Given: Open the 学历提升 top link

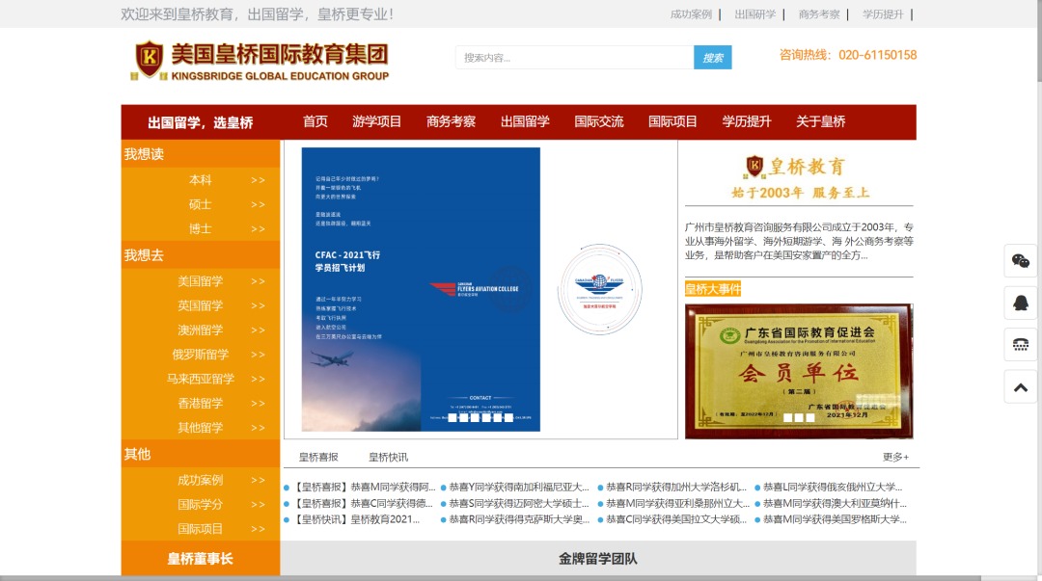Looking at the screenshot, I should point(883,13).
